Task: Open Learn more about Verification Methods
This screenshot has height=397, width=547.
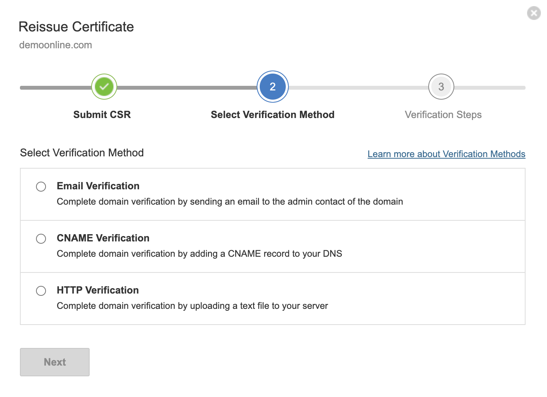Action: point(446,154)
